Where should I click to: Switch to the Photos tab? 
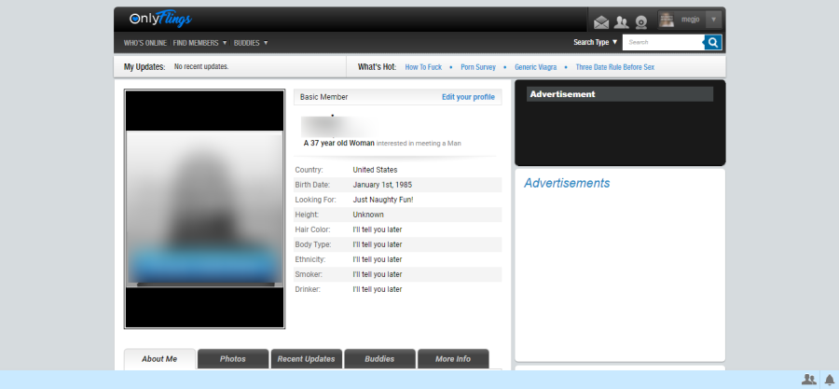tap(233, 359)
